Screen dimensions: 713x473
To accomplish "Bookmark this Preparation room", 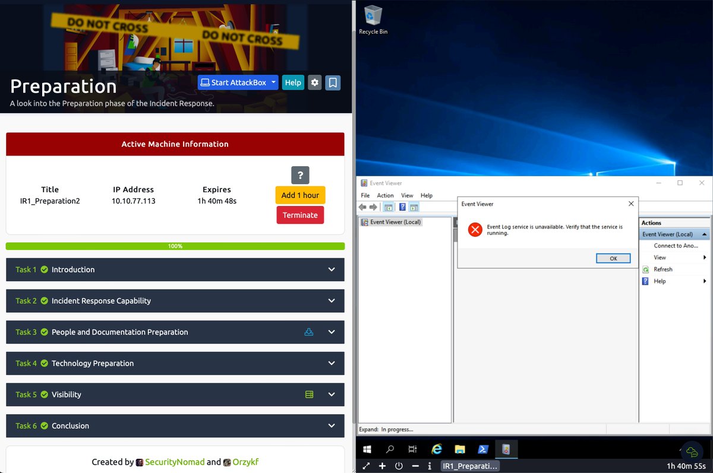I will [x=333, y=82].
